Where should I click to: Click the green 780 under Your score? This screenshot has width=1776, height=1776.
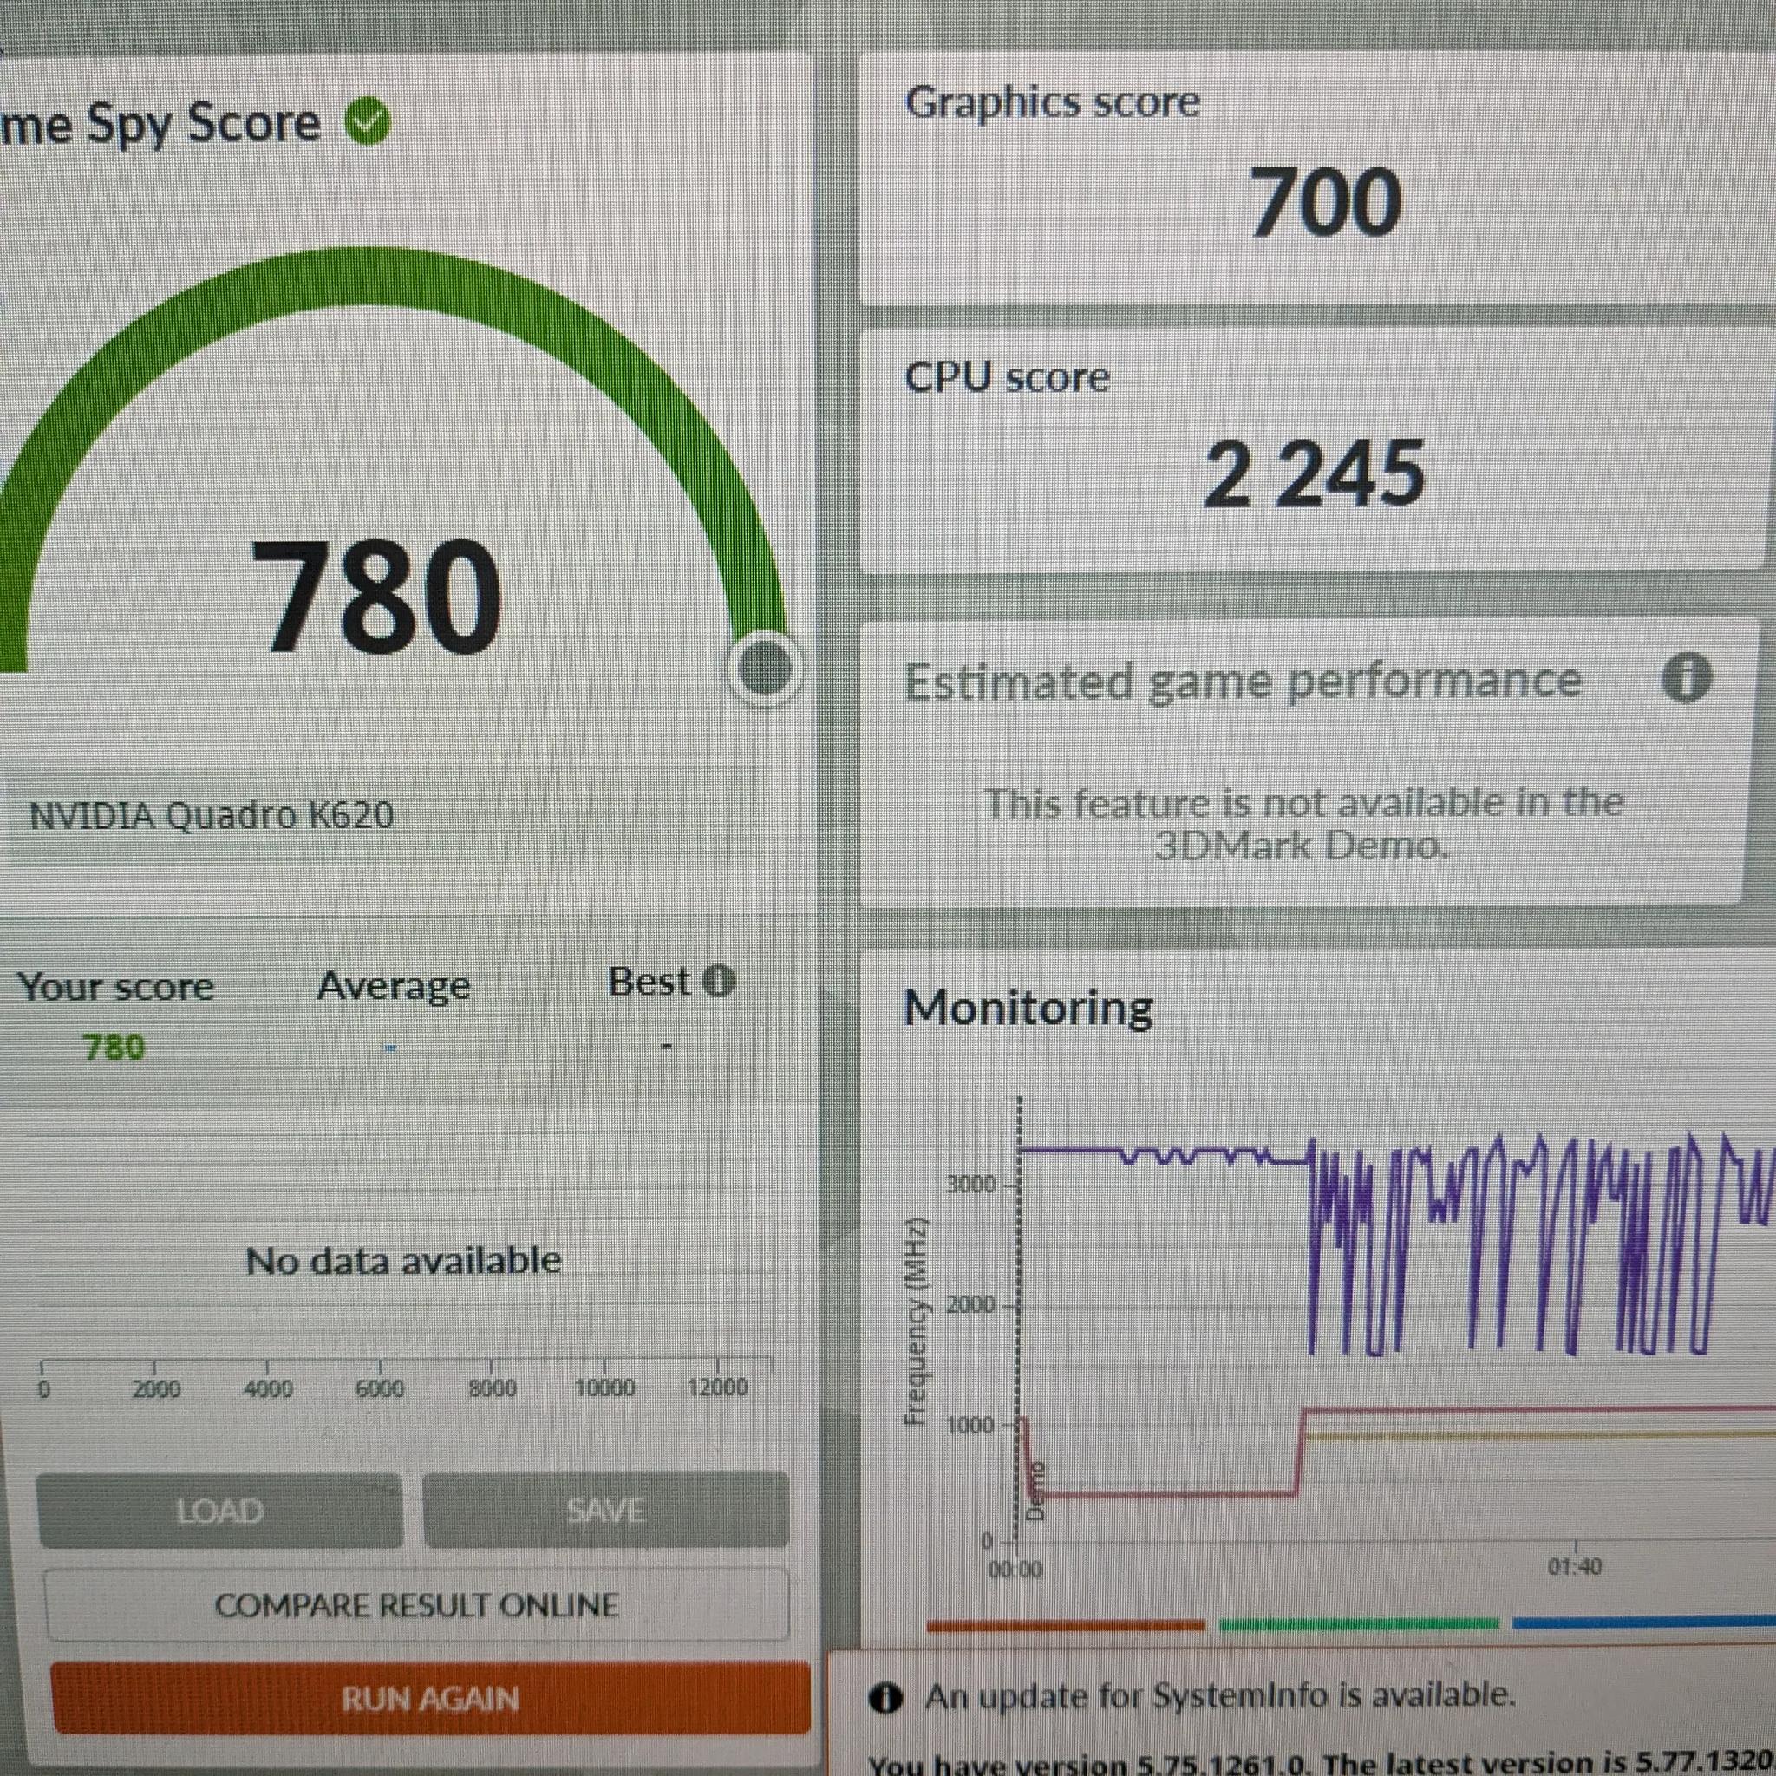point(114,1047)
